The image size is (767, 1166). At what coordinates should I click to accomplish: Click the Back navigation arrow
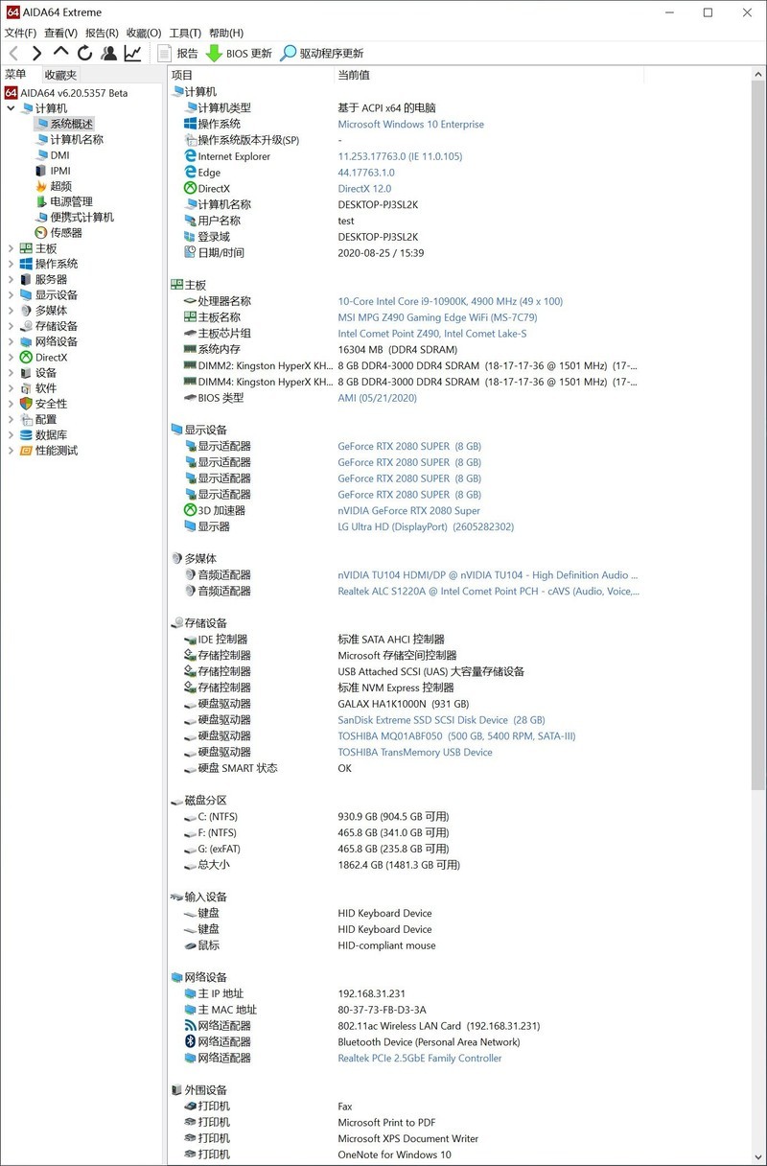pyautogui.click(x=13, y=54)
